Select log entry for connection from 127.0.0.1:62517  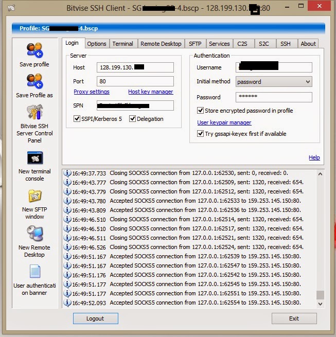click(183, 228)
